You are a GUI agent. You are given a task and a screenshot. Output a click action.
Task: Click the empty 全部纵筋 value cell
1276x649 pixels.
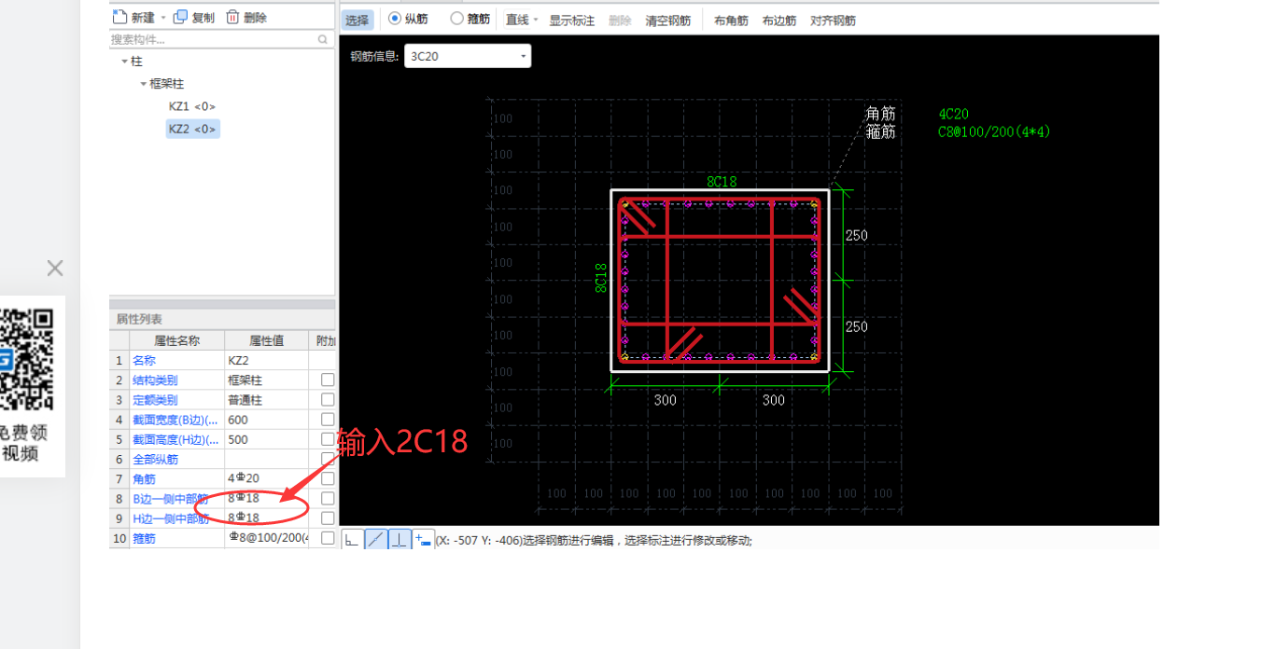[x=266, y=459]
